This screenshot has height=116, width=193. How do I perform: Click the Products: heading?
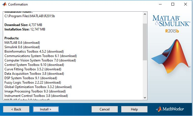coord(12,38)
